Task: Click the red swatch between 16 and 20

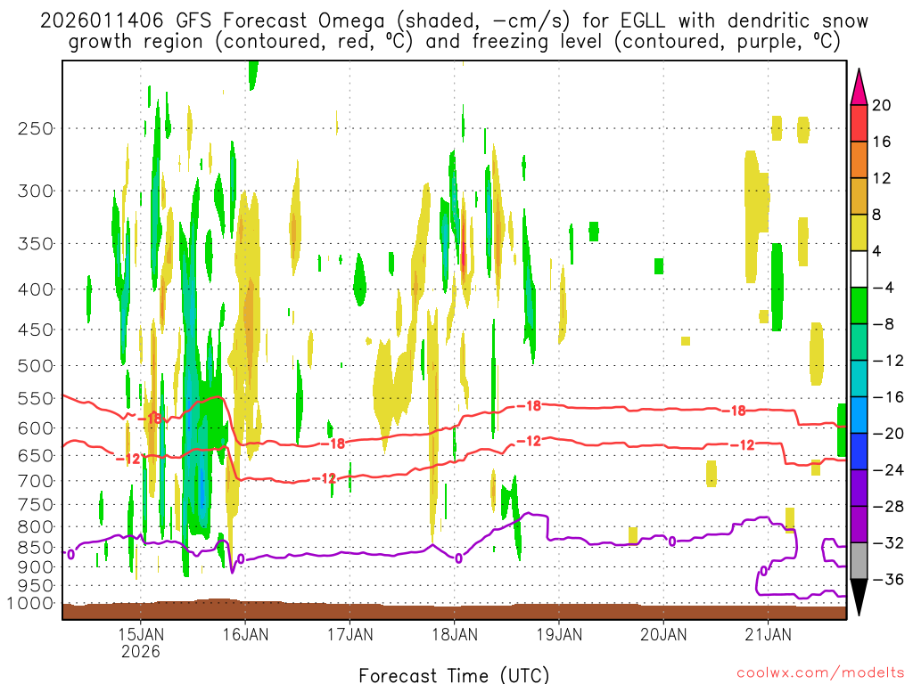Action: click(859, 123)
